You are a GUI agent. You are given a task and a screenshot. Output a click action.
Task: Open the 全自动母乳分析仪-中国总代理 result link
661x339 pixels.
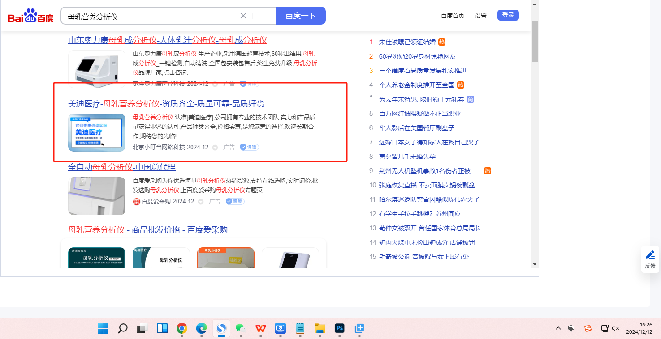point(122,167)
